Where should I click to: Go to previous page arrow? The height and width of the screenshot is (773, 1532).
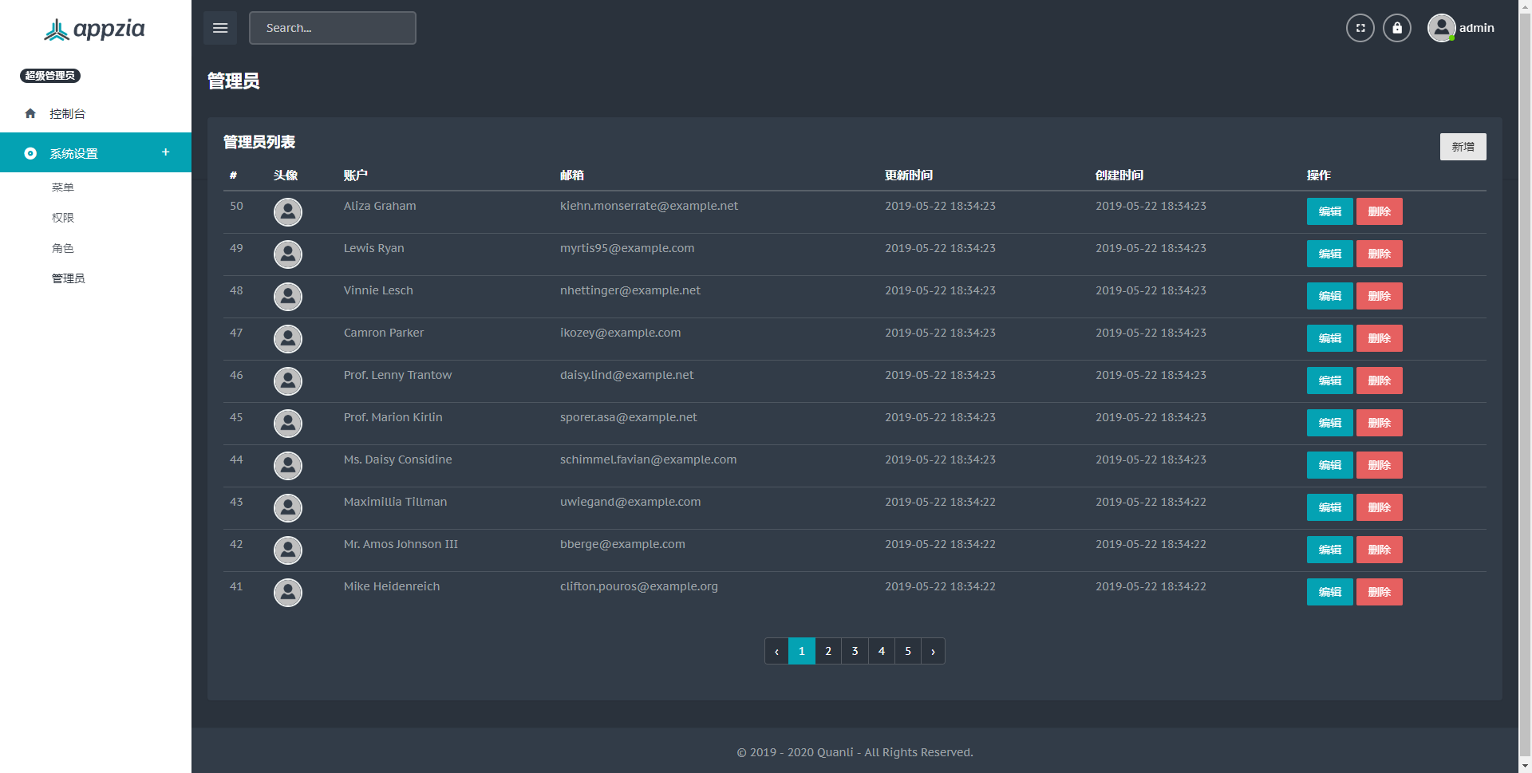coord(776,651)
